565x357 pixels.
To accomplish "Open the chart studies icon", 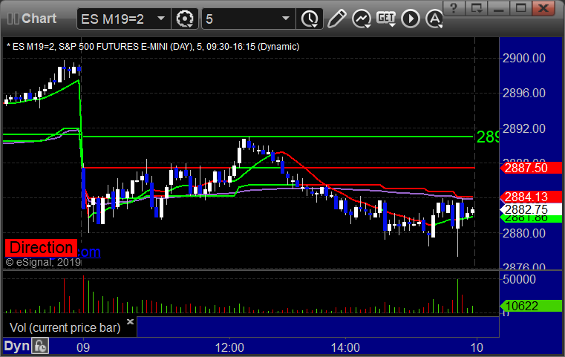I will pyautogui.click(x=362, y=19).
